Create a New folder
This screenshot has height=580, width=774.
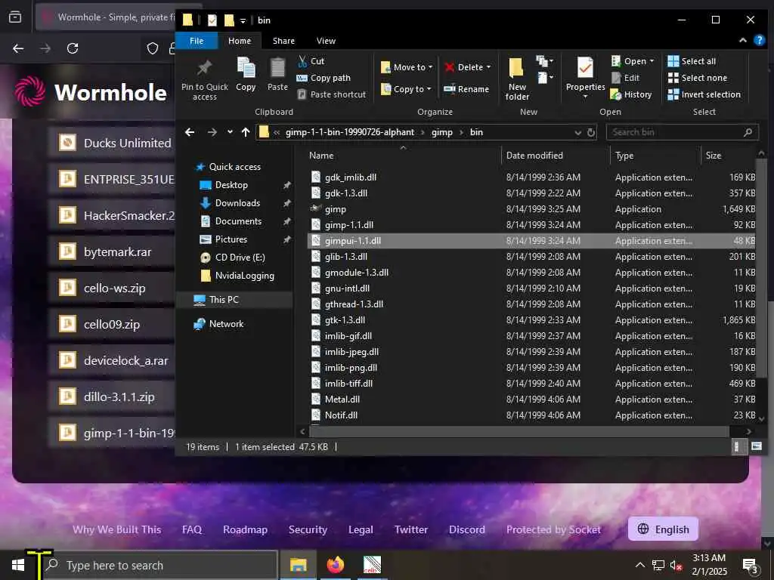pos(517,79)
